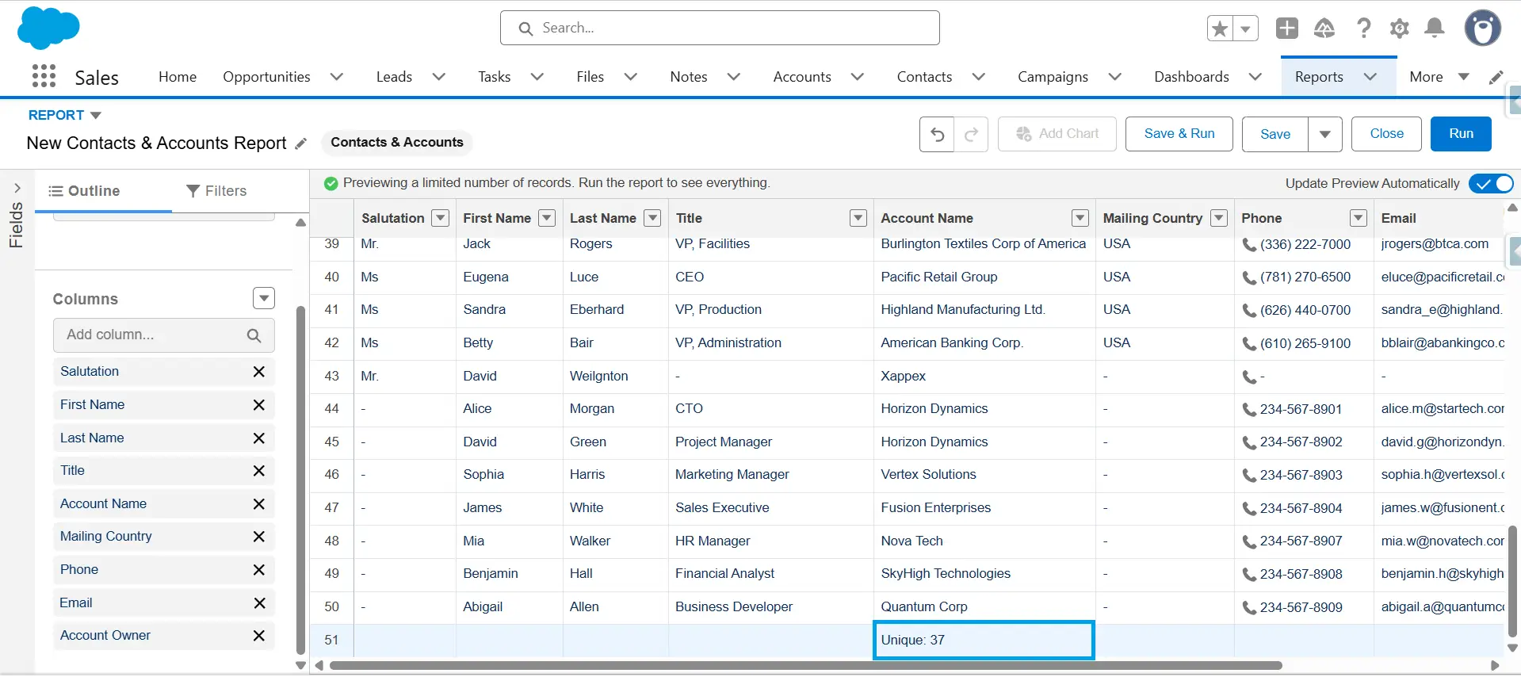
Task: Open the Setup gear icon
Action: (x=1399, y=28)
